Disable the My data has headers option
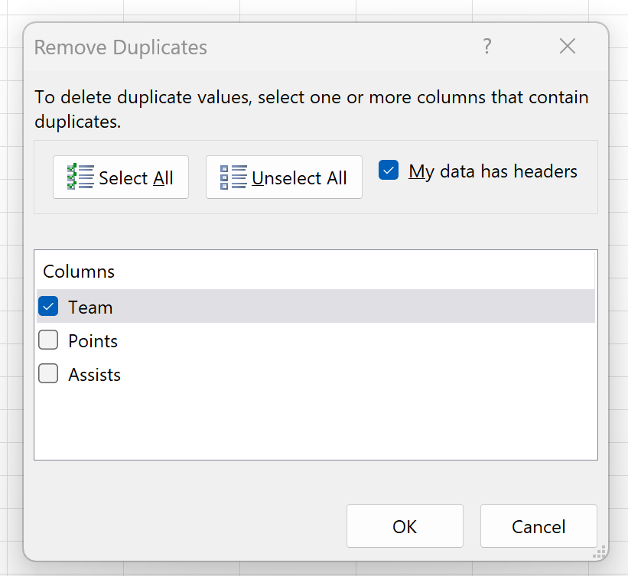This screenshot has width=628, height=576. click(x=388, y=171)
